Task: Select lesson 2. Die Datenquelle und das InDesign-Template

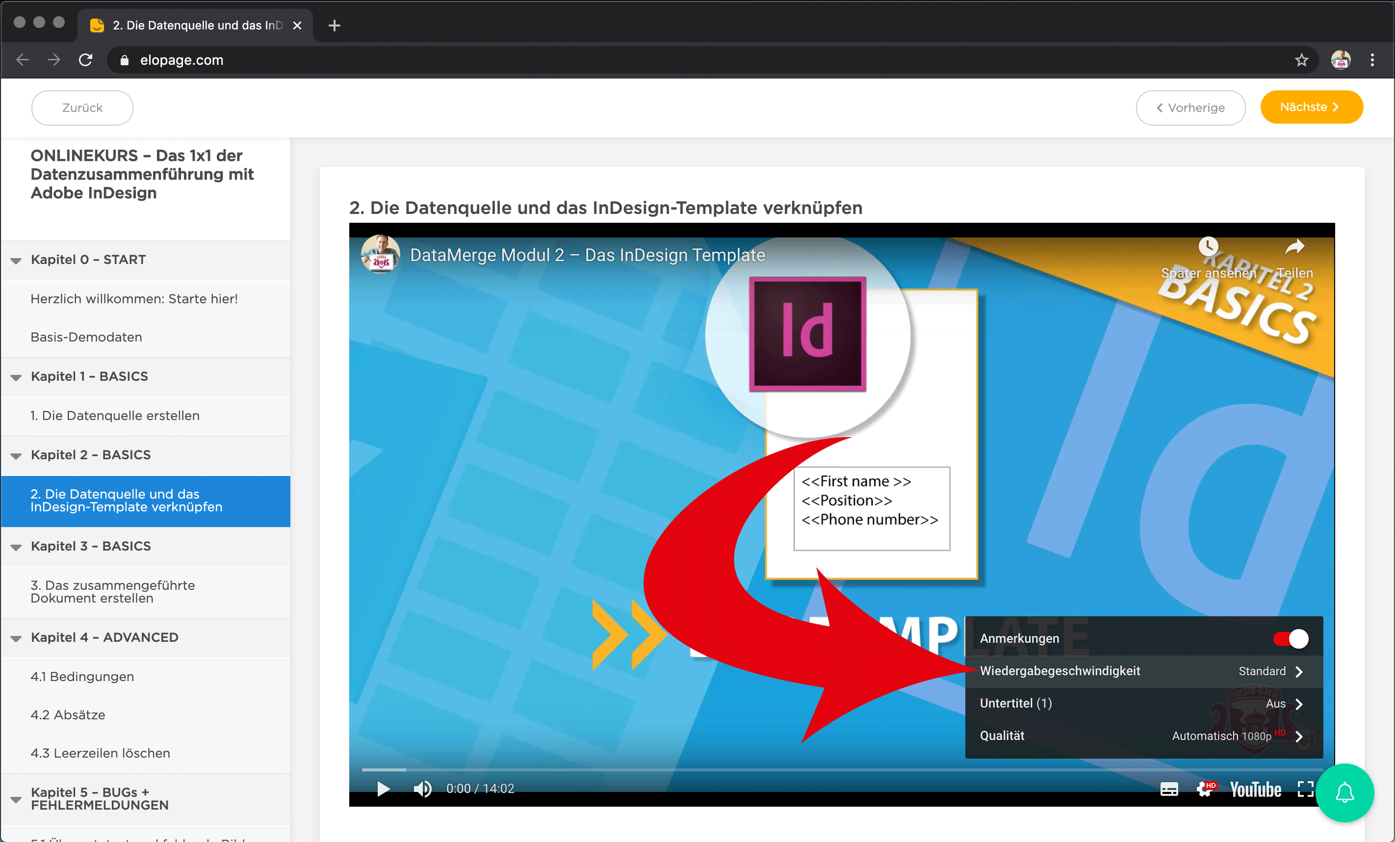Action: point(146,501)
